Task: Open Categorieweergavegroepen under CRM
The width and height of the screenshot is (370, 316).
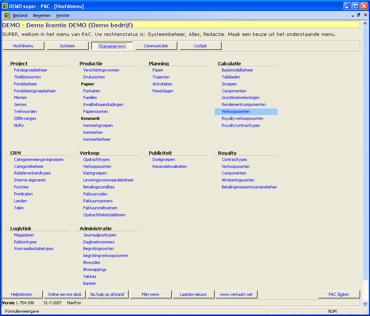Action: [x=39, y=160]
